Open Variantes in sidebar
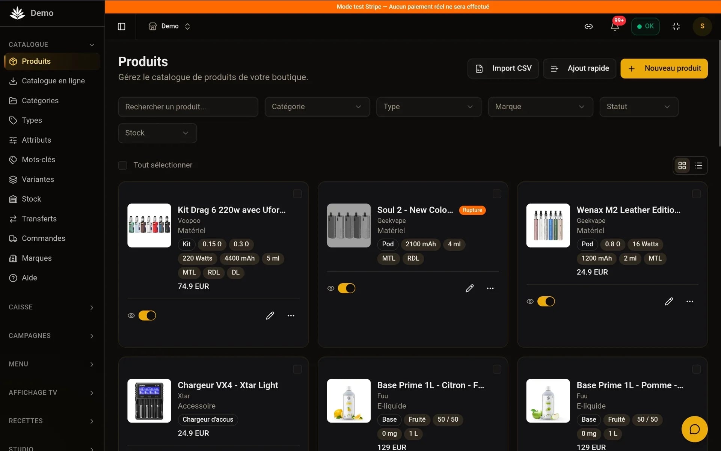This screenshot has height=451, width=721. click(52, 179)
